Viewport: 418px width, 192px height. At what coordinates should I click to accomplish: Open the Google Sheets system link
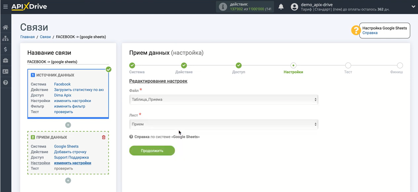66,146
